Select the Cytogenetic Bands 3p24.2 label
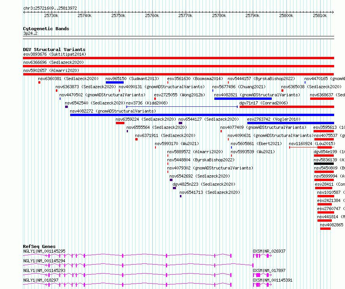The width and height of the screenshot is (345, 289). pos(30,34)
